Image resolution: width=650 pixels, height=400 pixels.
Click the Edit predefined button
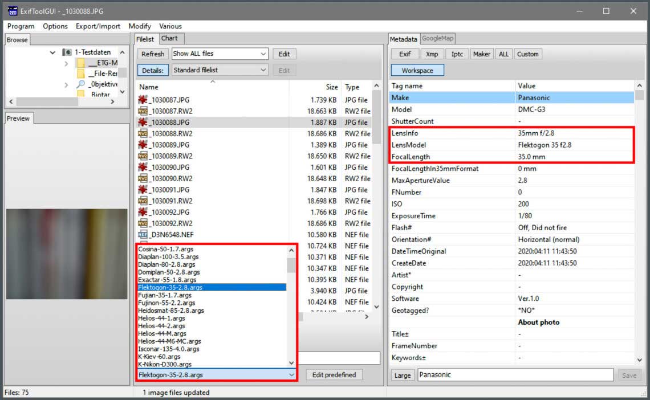(x=334, y=374)
